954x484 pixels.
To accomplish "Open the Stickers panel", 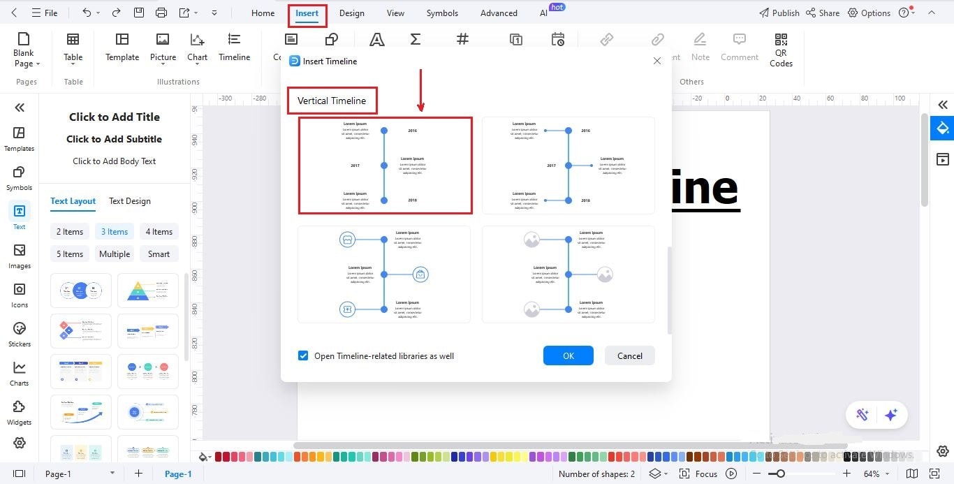I will pyautogui.click(x=19, y=335).
